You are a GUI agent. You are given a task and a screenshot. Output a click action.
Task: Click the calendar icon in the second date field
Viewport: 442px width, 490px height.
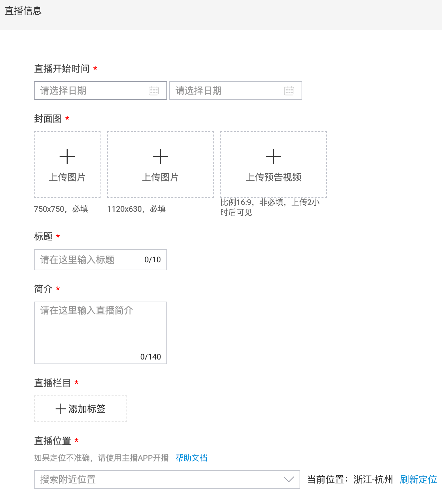pyautogui.click(x=289, y=91)
